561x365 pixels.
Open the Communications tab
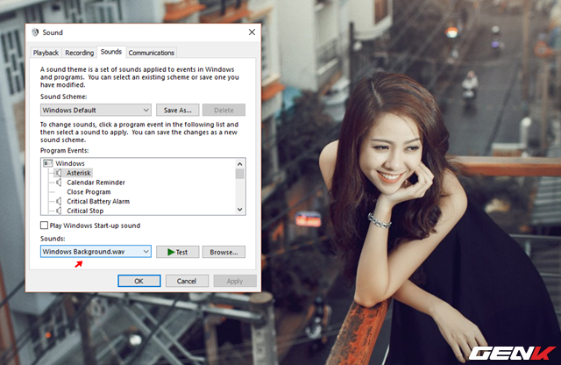(x=152, y=53)
